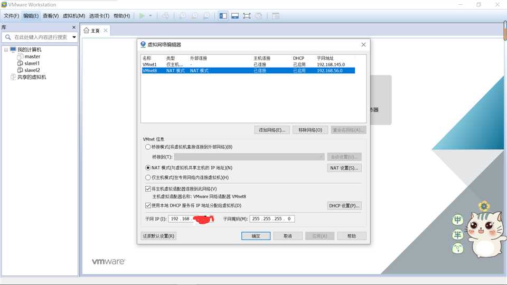Select 共享的虚拟机 in the tree
507x285 pixels.
point(32,77)
